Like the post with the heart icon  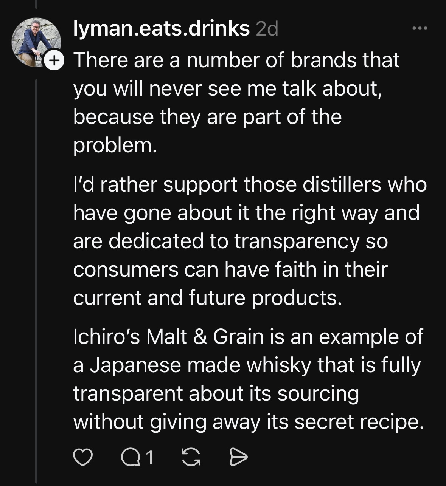click(x=82, y=457)
